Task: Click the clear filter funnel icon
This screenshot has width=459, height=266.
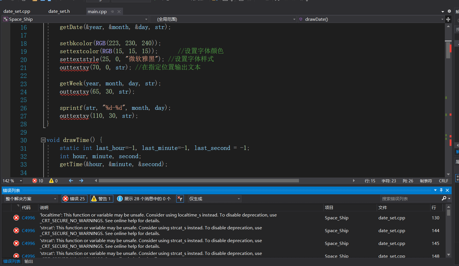Action: coord(180,199)
